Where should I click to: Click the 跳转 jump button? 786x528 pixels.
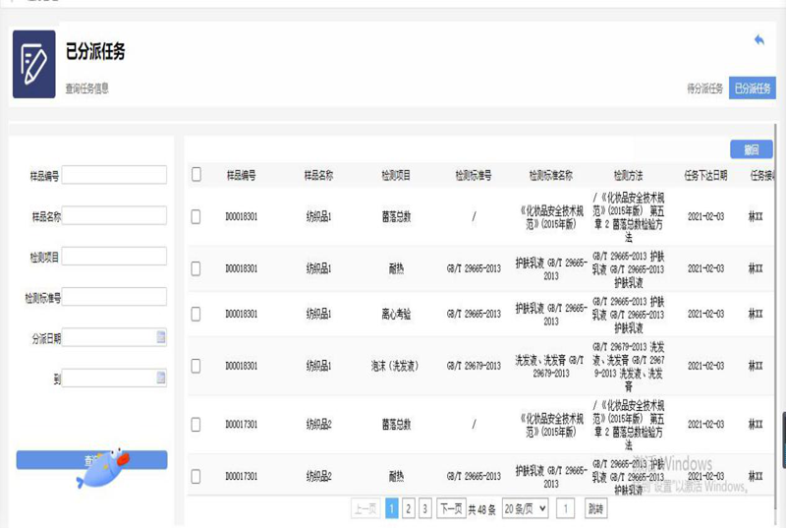tap(595, 508)
